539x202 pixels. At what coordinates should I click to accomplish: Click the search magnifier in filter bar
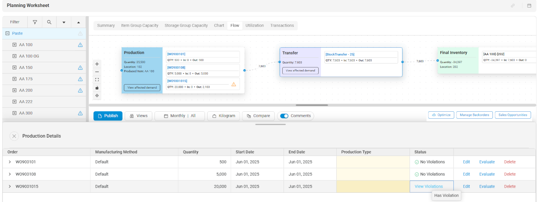pos(49,22)
